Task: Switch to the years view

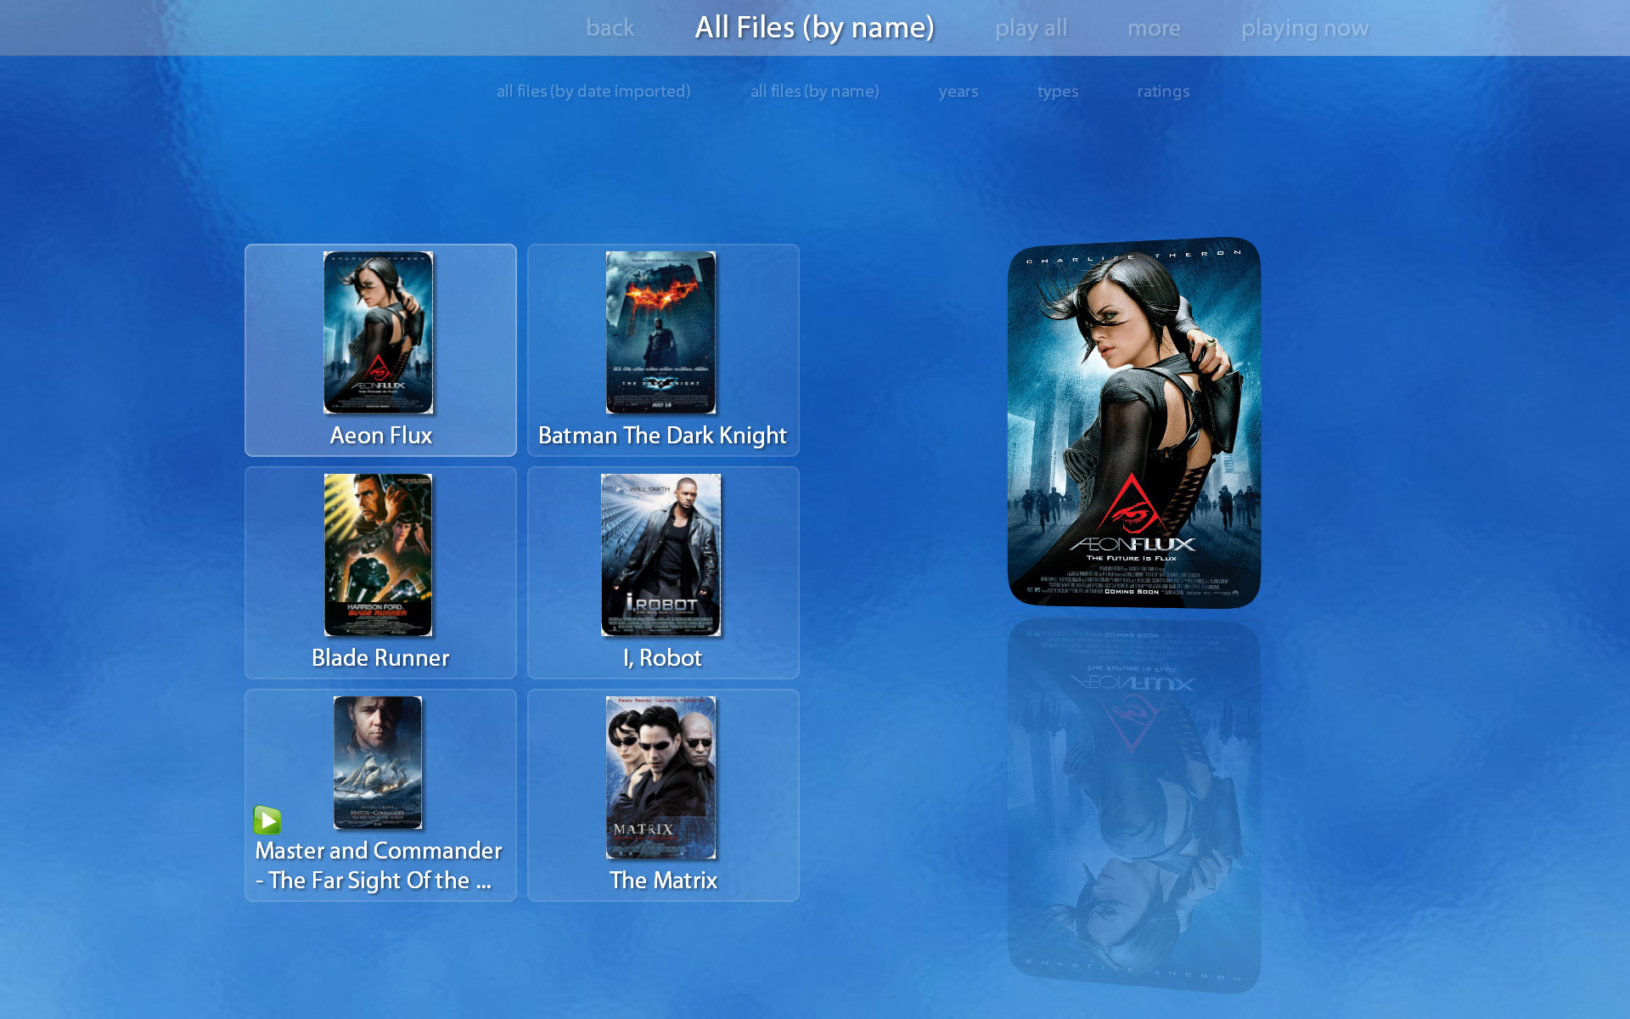Action: 958,91
